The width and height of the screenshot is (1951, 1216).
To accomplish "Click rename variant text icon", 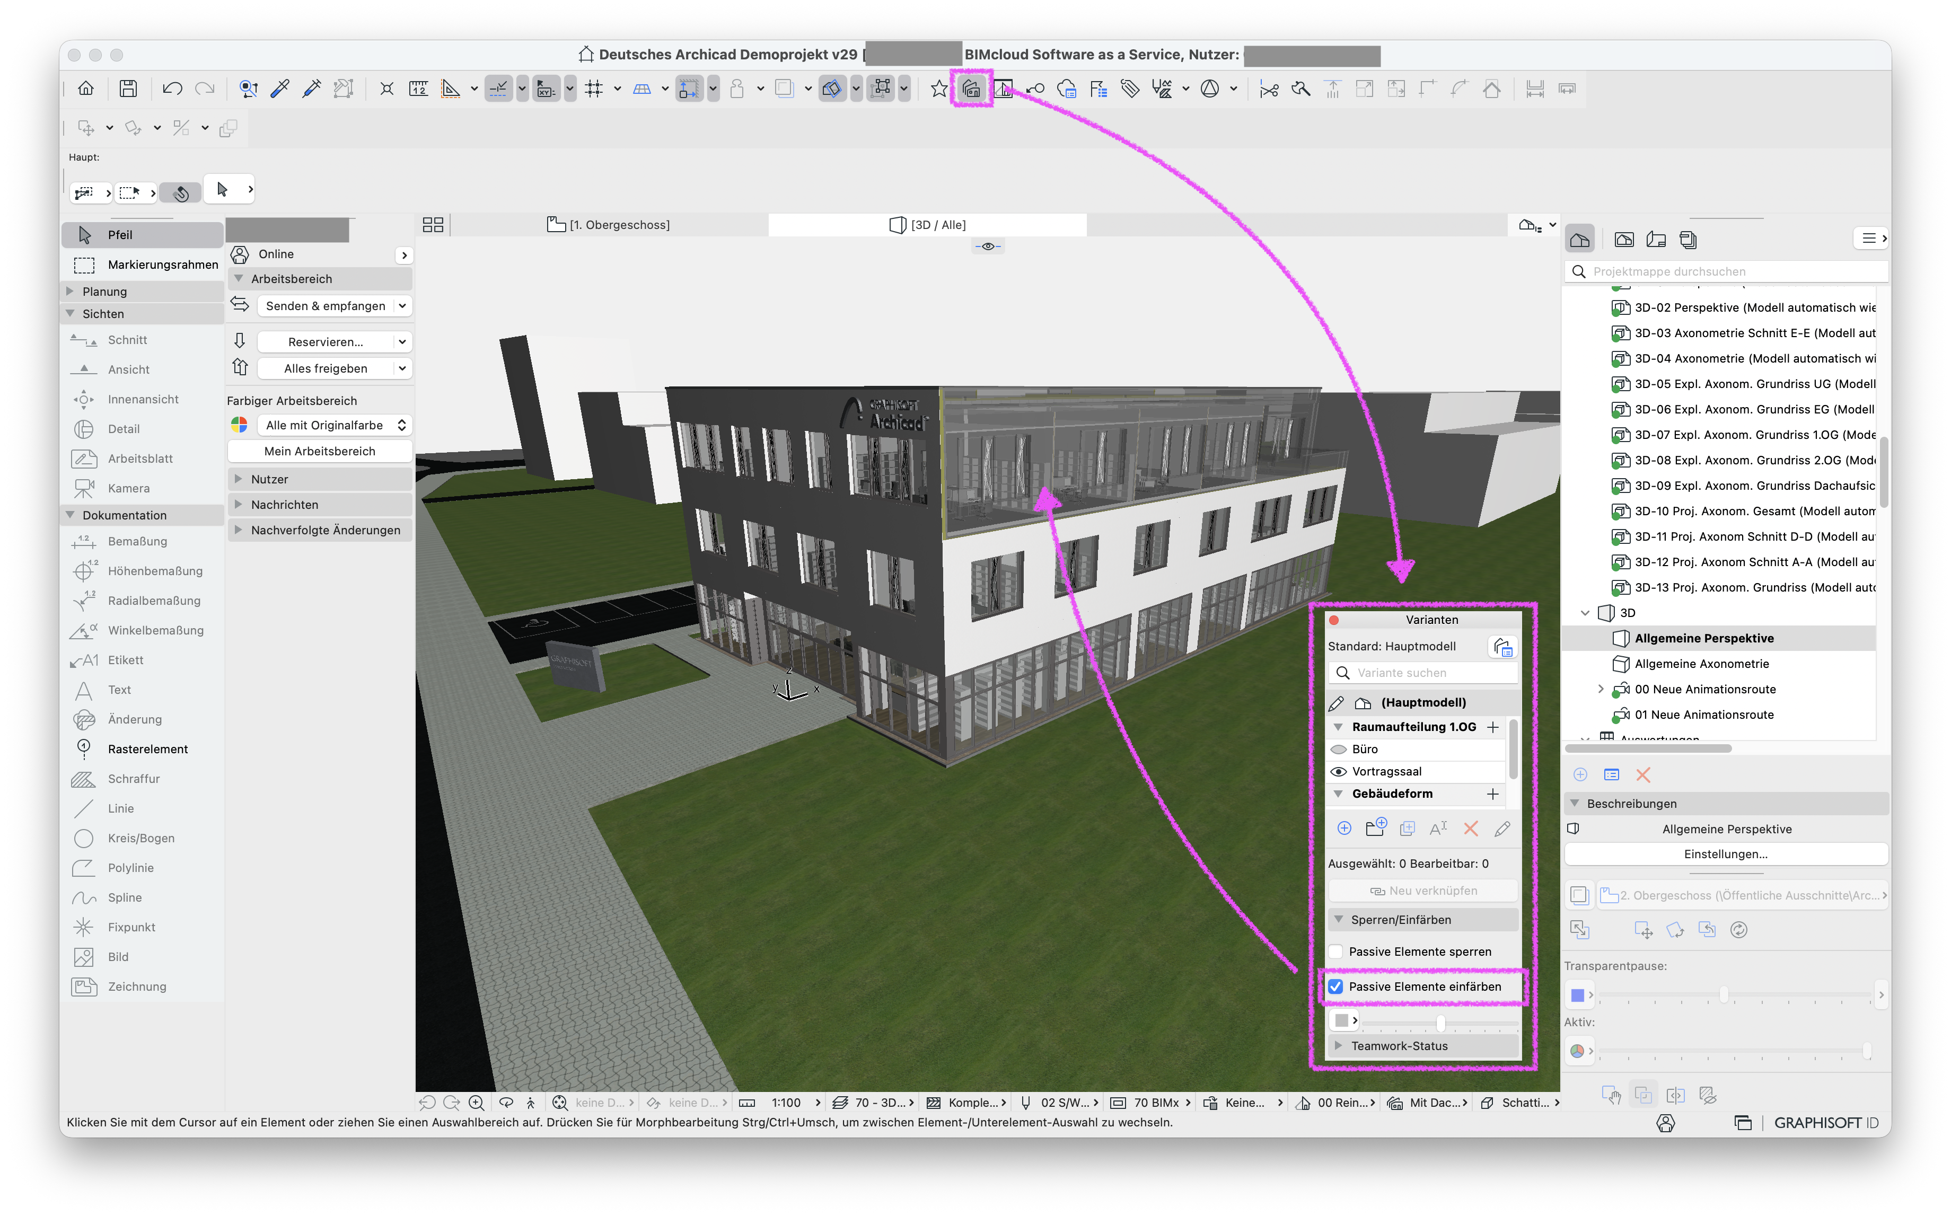I will coord(1439,829).
